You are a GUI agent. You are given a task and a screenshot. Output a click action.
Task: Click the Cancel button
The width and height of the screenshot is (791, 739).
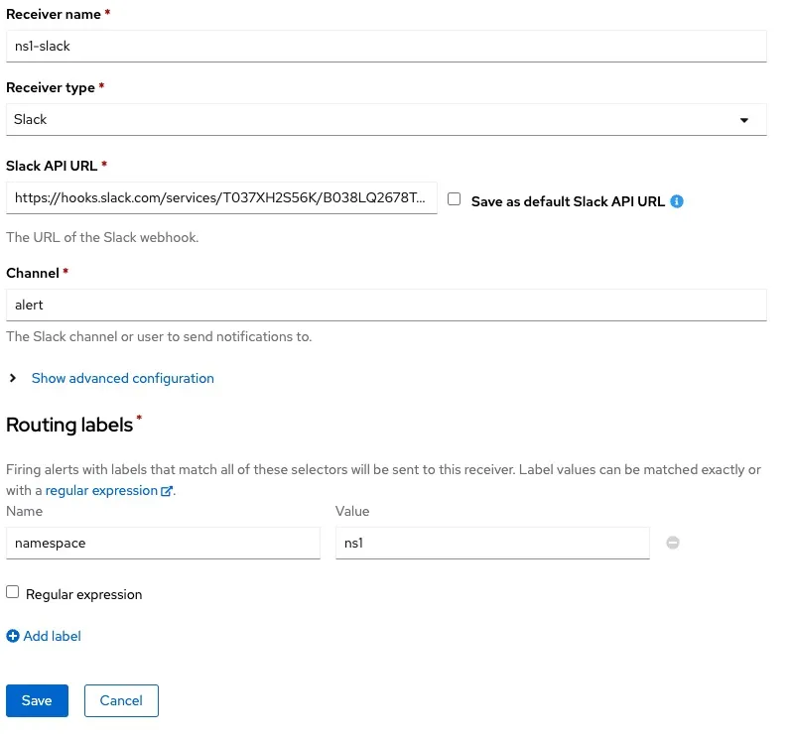(x=121, y=700)
